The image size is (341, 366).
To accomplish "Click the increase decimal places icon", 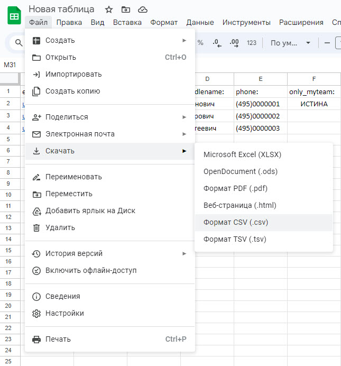I will [234, 43].
